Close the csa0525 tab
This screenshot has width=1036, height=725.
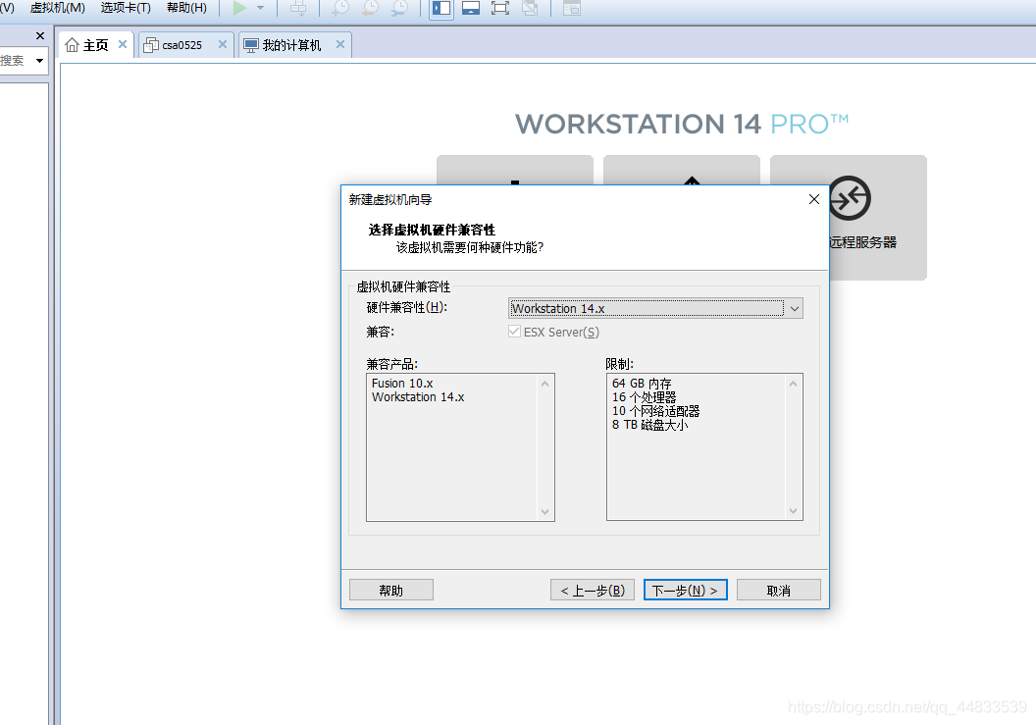223,44
